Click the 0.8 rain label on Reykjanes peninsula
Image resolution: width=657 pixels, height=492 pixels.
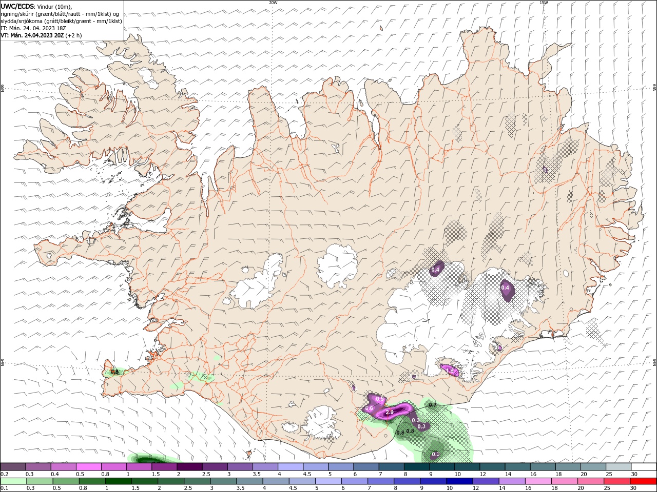point(114,372)
